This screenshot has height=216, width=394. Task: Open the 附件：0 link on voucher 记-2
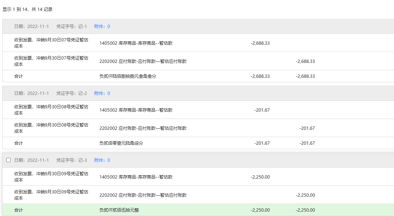pos(102,93)
